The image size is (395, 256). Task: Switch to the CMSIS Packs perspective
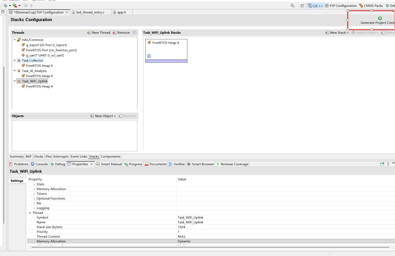[x=371, y=6]
